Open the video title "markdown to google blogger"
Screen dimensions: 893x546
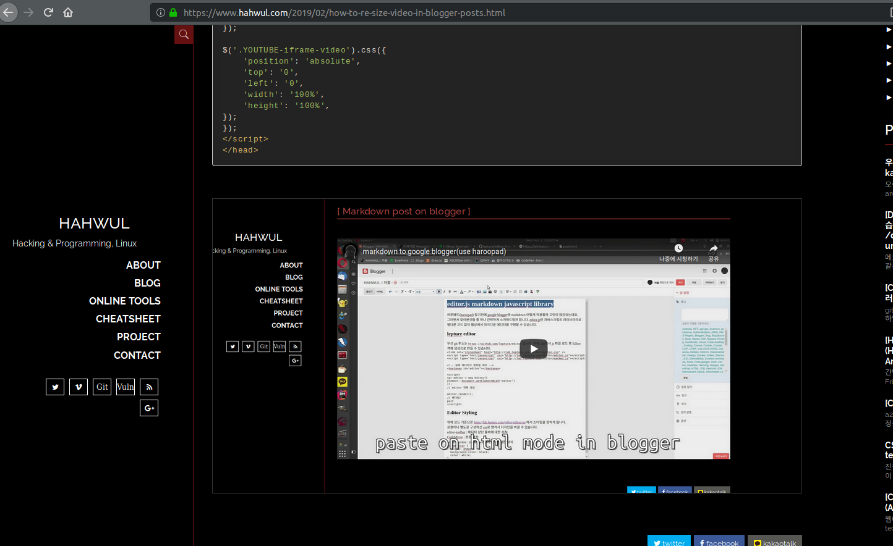point(434,251)
